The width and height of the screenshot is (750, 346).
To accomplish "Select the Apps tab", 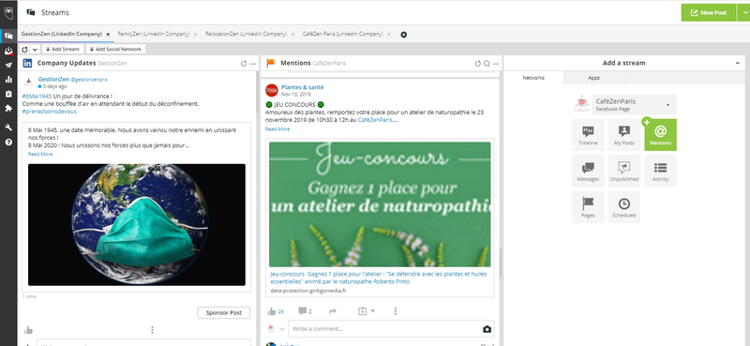I will coord(593,78).
